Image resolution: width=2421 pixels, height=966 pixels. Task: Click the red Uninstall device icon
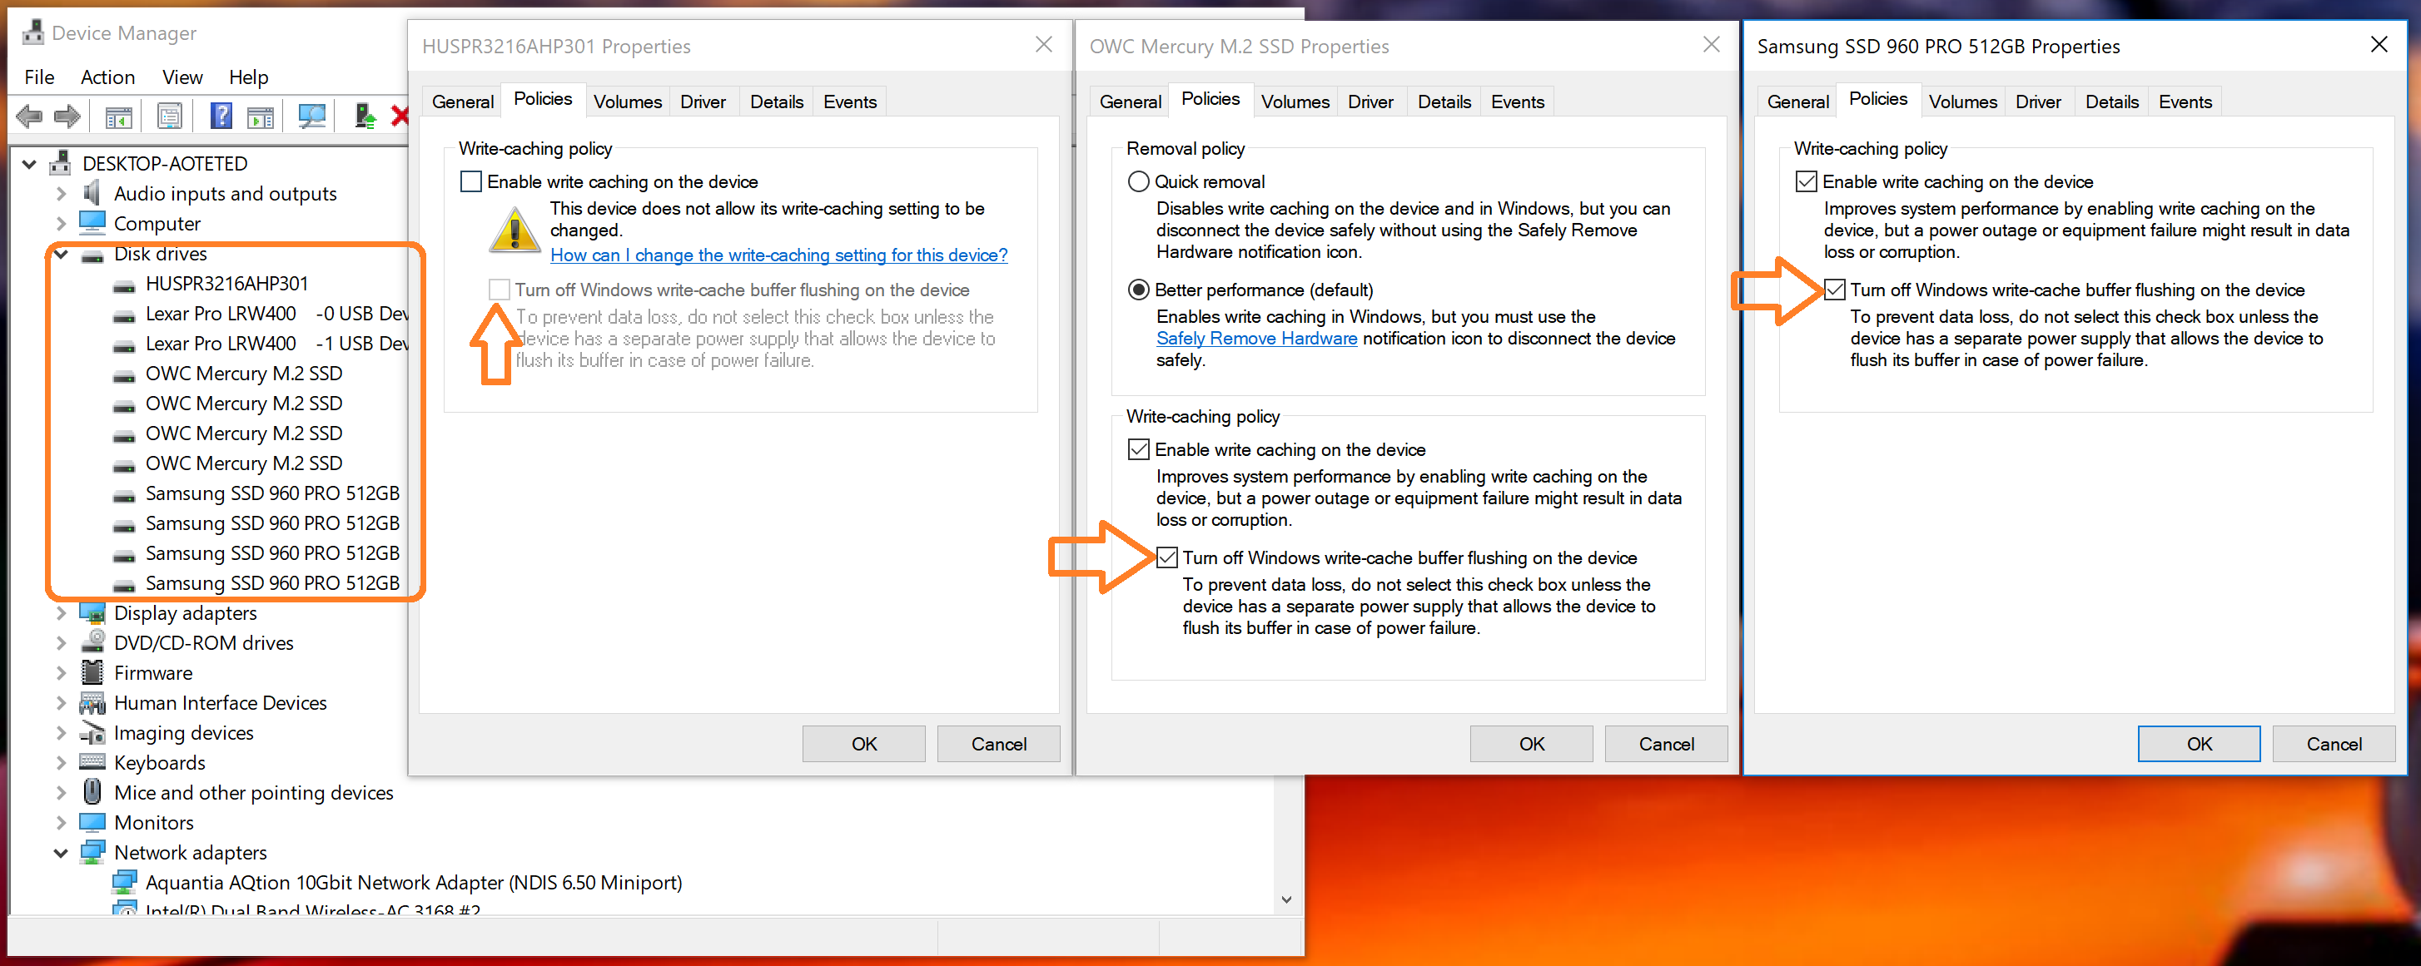(400, 116)
